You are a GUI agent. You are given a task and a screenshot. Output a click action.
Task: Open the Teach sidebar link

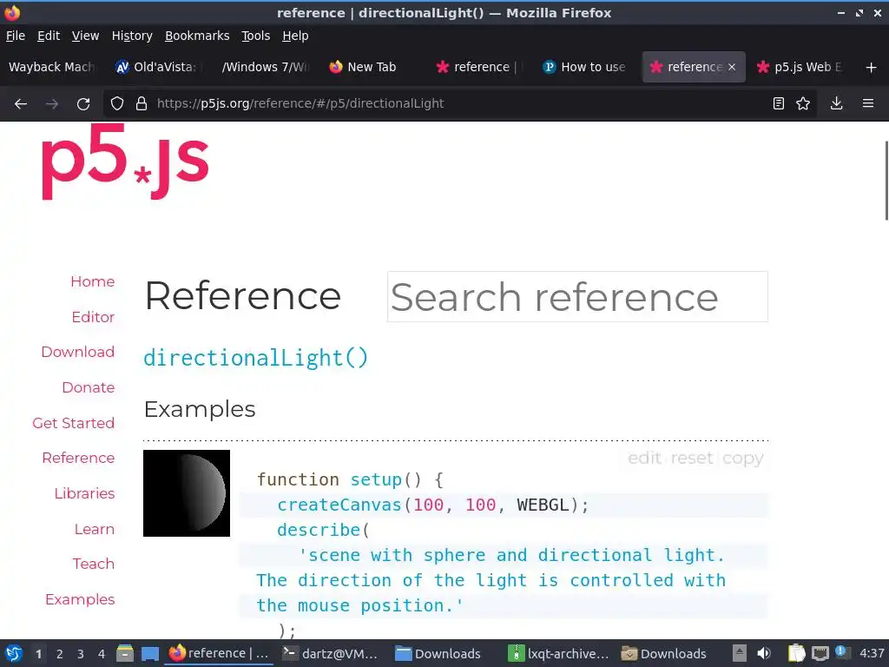[x=93, y=565]
